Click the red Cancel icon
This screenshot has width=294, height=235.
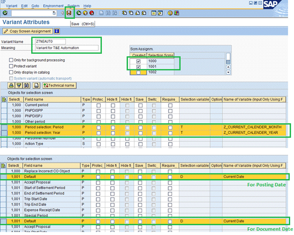click(x=93, y=13)
